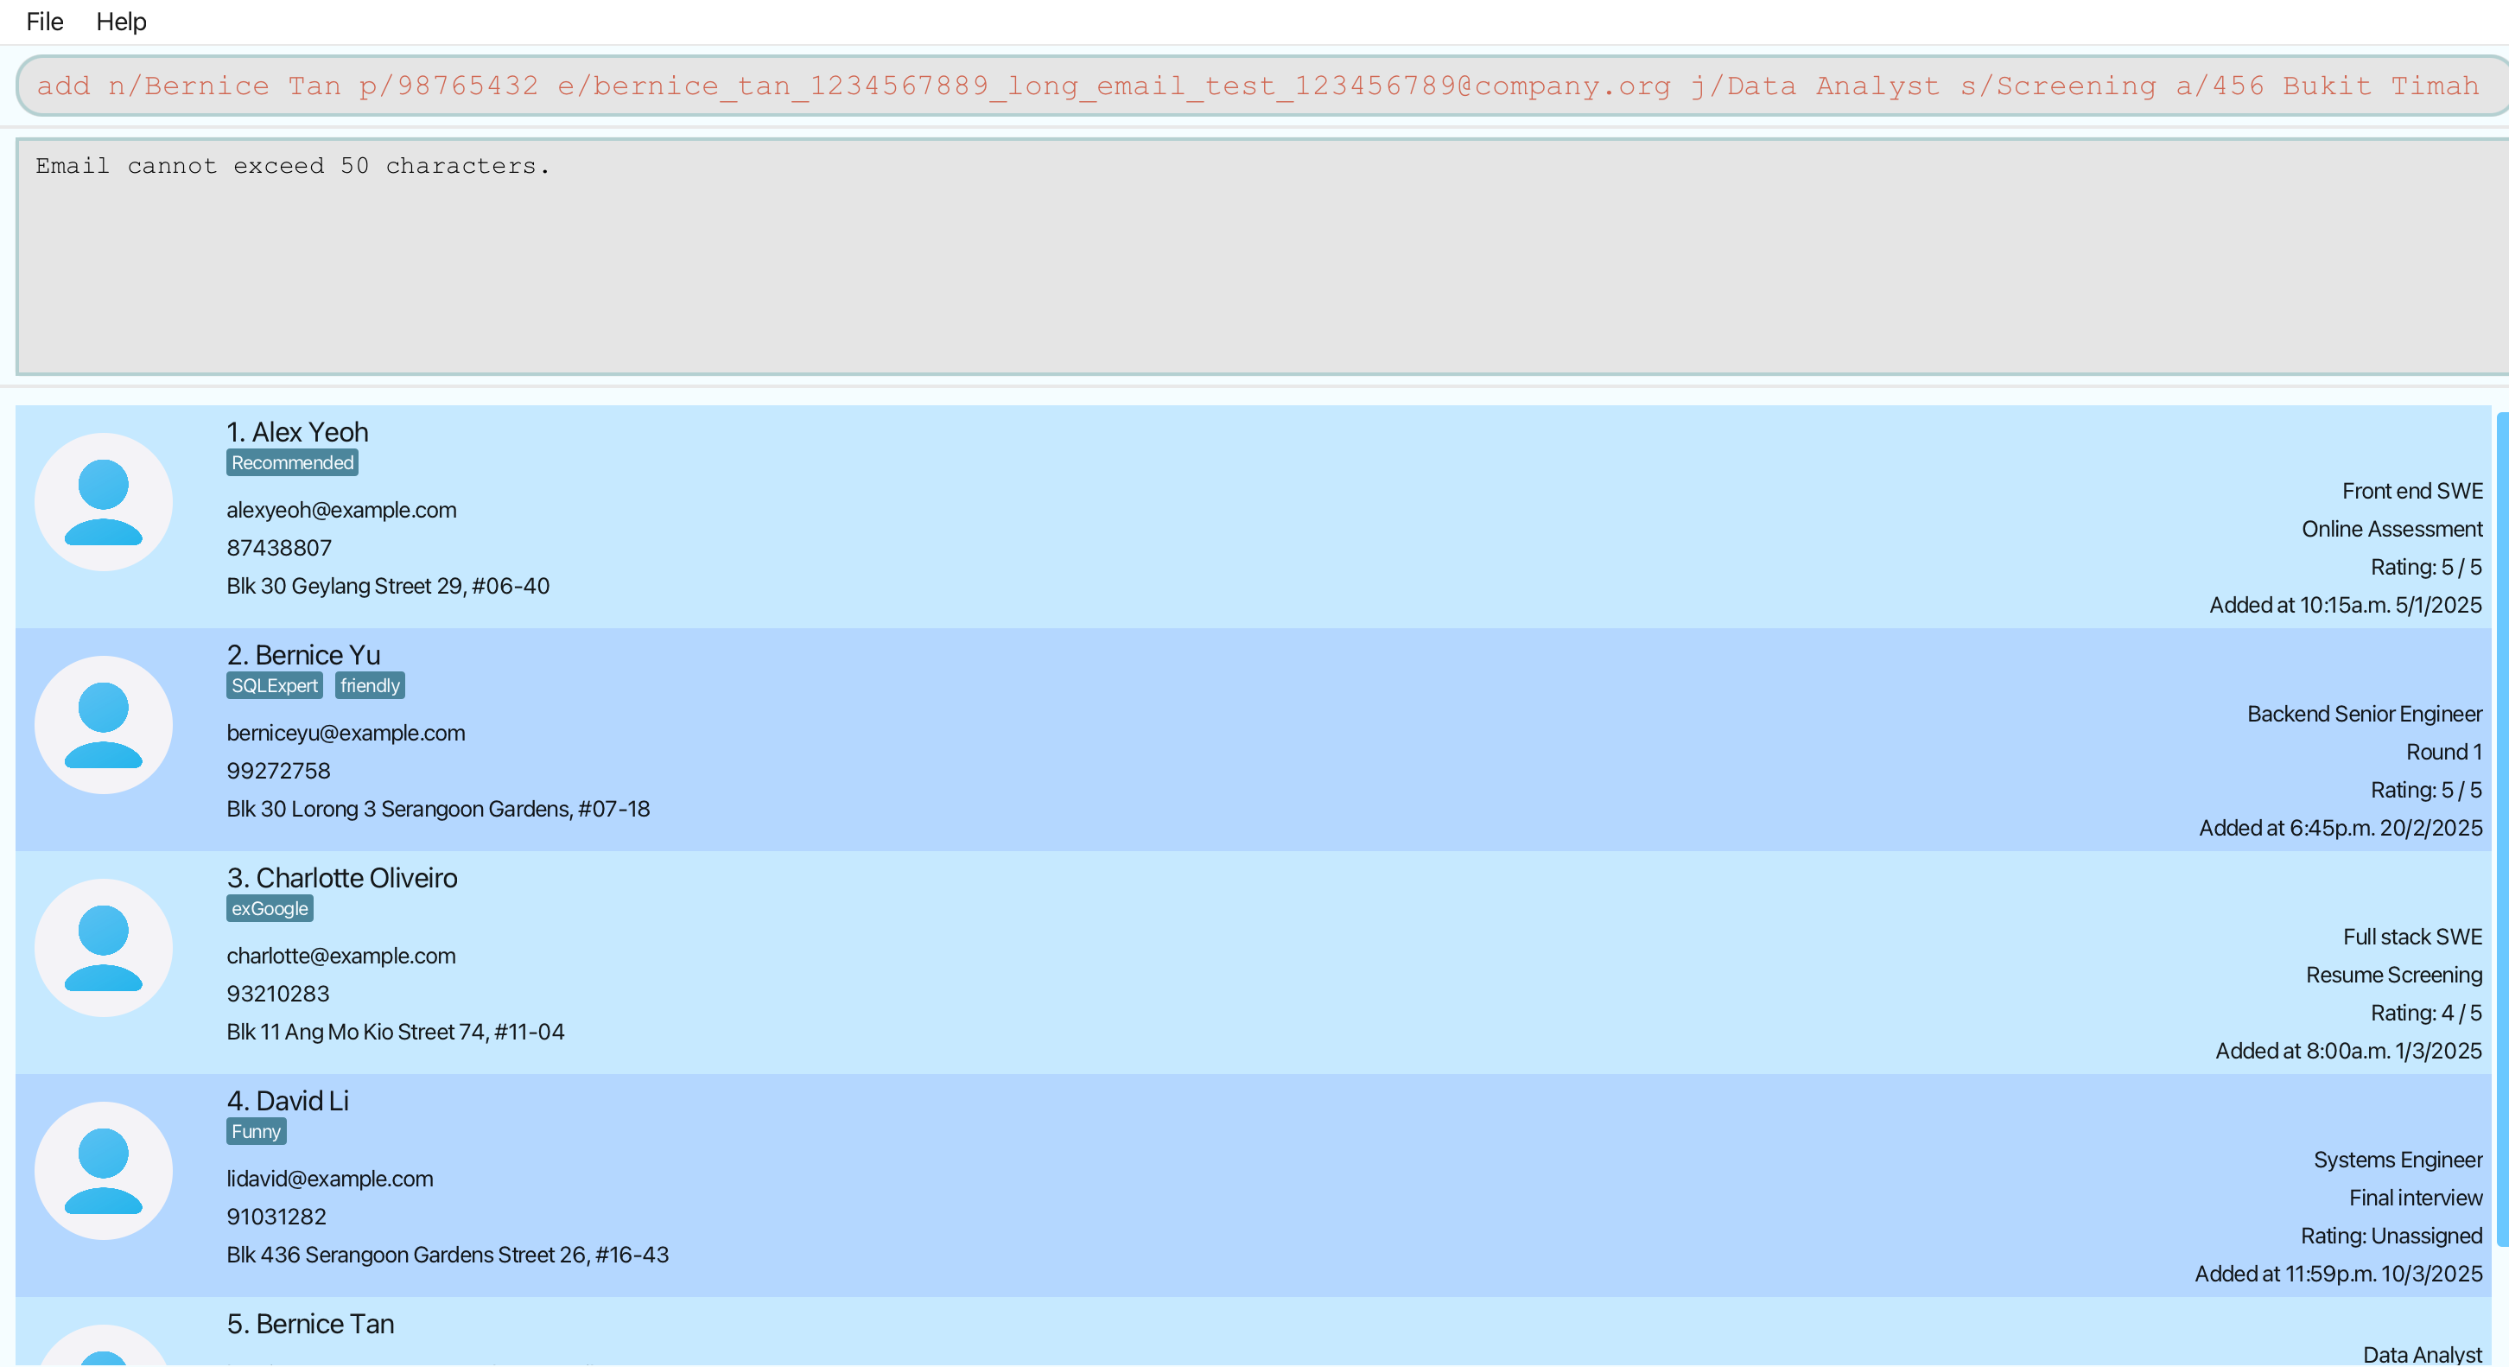The width and height of the screenshot is (2509, 1367).
Task: Click phone number 99272758
Action: pyautogui.click(x=278, y=772)
